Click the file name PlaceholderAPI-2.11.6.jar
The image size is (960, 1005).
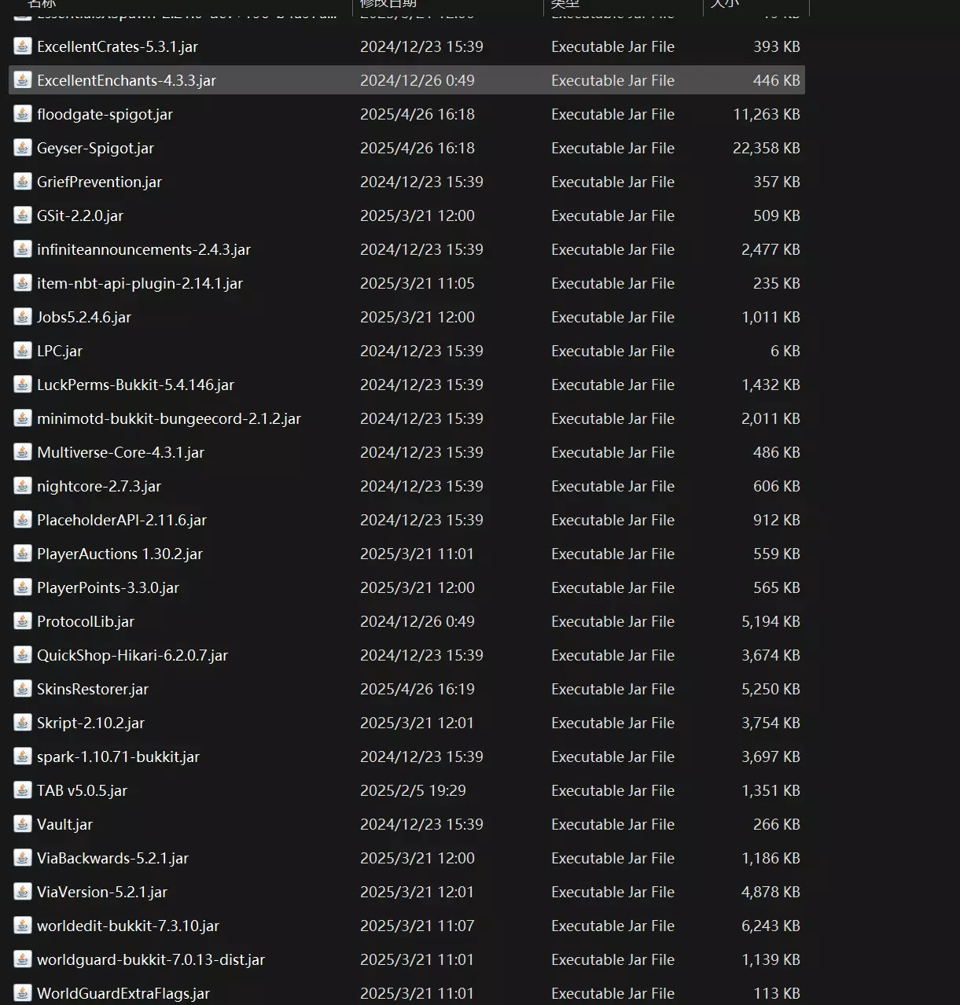(x=122, y=520)
